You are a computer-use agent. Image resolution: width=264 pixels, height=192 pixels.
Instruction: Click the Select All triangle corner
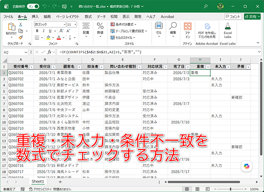5,60
